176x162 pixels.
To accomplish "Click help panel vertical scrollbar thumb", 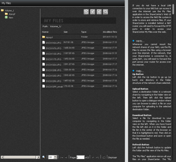I will 173,9.
